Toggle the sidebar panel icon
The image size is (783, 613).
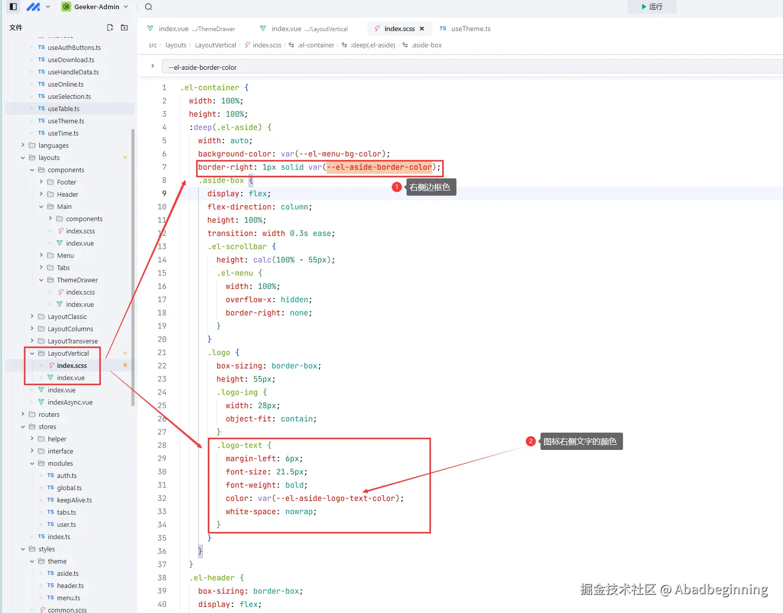pos(14,7)
